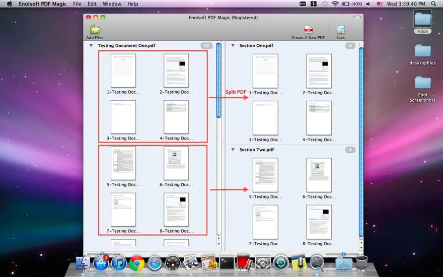443x277 pixels.
Task: Open the notepad microphone app in dock
Action: tap(299, 262)
